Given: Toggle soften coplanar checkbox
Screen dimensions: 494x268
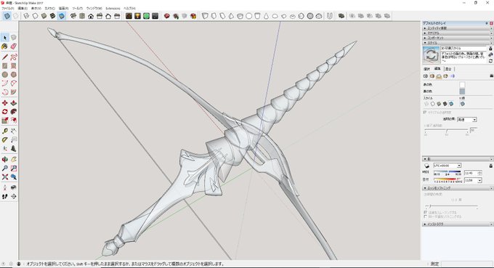Looking at the screenshot, I should (425, 216).
